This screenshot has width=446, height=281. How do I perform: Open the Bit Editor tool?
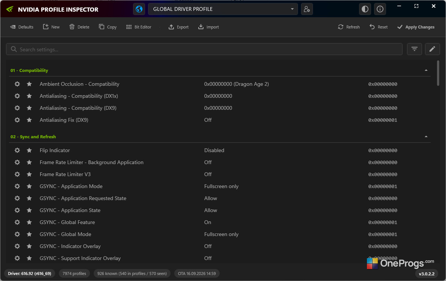point(139,27)
